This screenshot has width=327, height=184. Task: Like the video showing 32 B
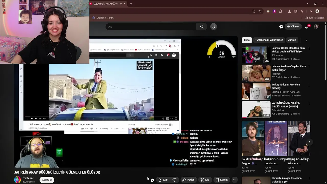click(163, 180)
